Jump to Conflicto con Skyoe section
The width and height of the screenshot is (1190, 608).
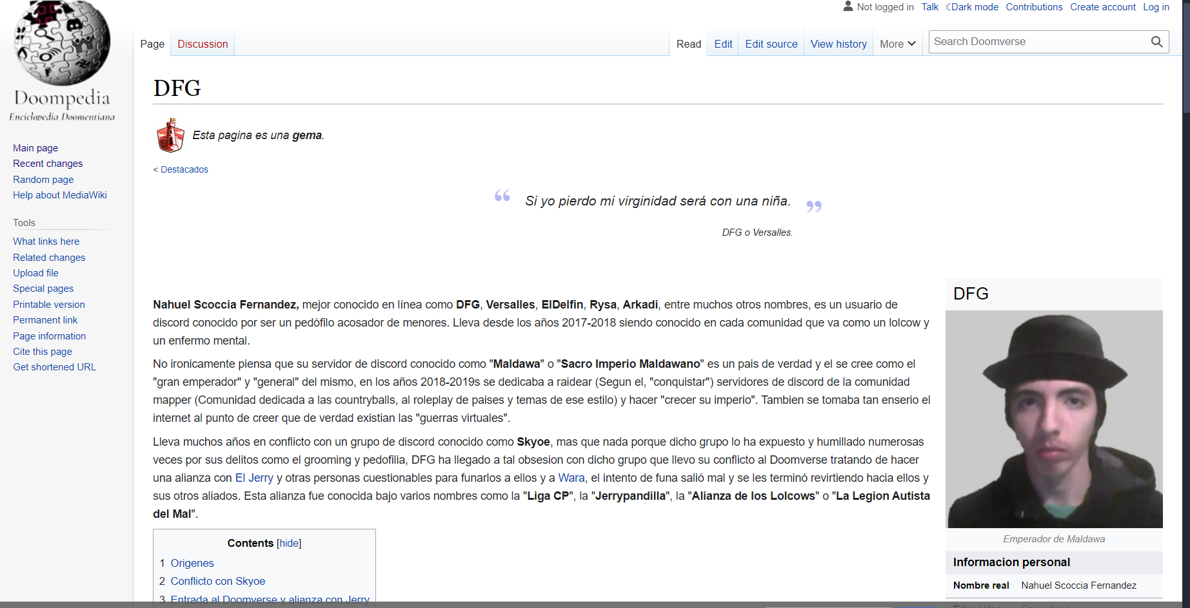(x=218, y=582)
